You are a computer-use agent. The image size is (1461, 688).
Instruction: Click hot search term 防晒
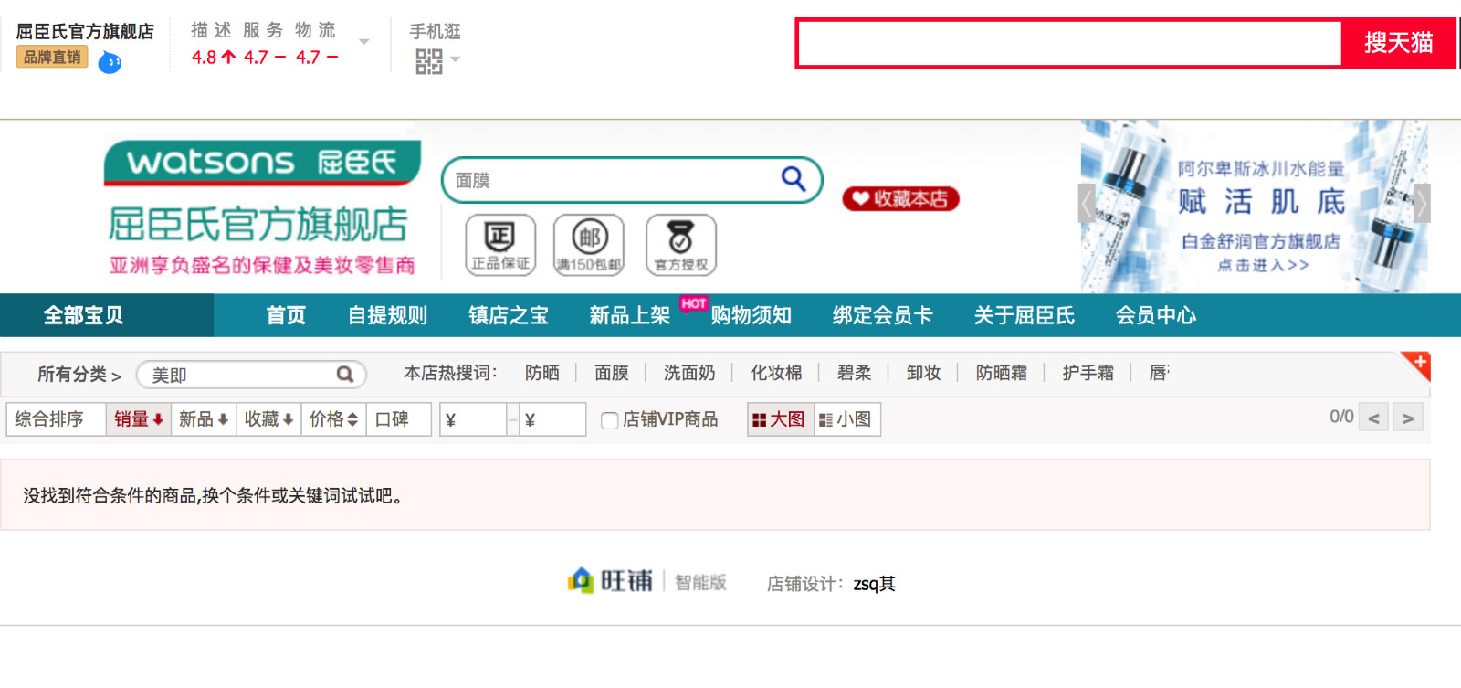542,373
